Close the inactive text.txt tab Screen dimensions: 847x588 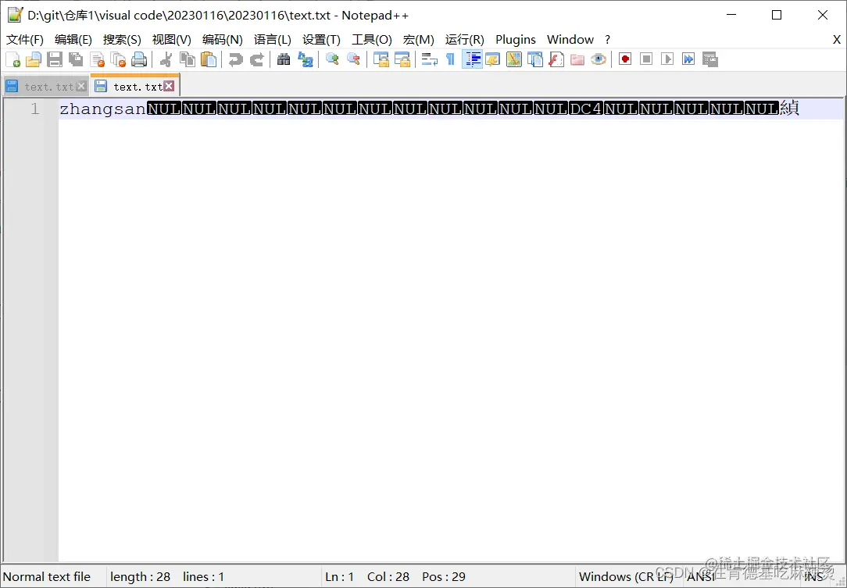point(81,86)
